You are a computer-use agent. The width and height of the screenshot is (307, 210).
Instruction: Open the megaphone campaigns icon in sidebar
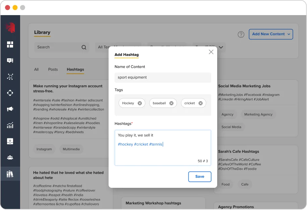tap(10, 109)
